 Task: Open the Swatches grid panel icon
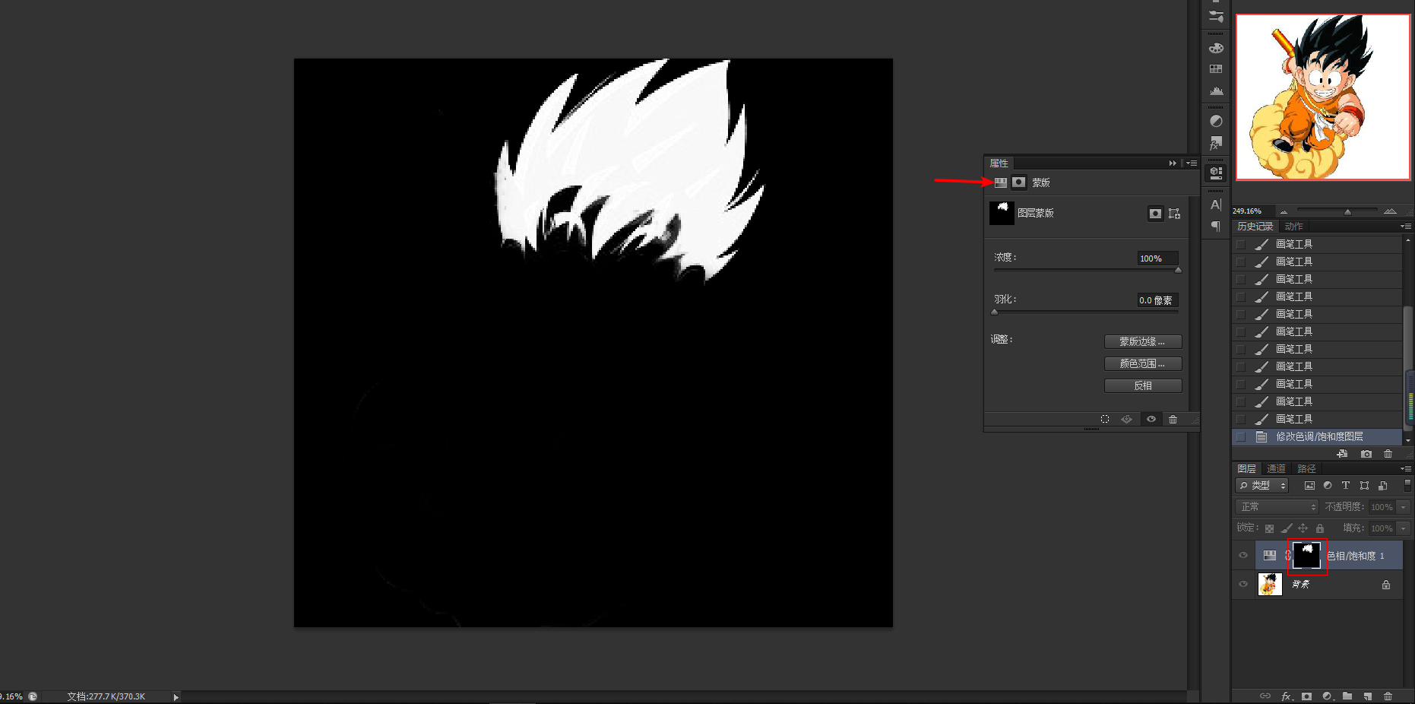tap(1216, 69)
